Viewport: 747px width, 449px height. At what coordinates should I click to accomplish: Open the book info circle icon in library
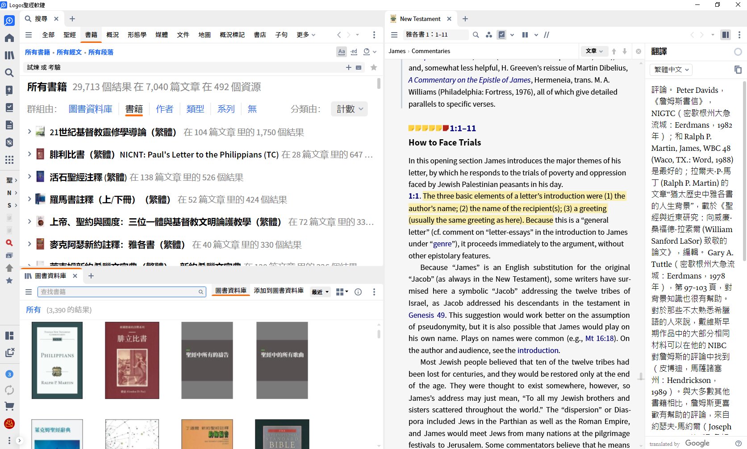tap(358, 292)
